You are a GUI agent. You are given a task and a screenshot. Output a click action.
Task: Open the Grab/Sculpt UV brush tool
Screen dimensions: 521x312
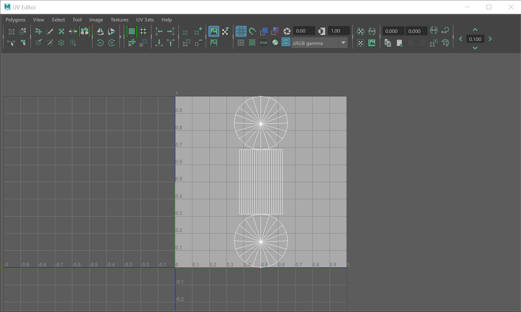(84, 31)
